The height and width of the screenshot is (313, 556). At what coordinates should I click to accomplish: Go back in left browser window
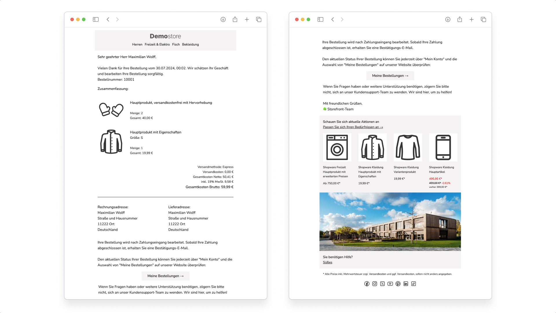(108, 19)
